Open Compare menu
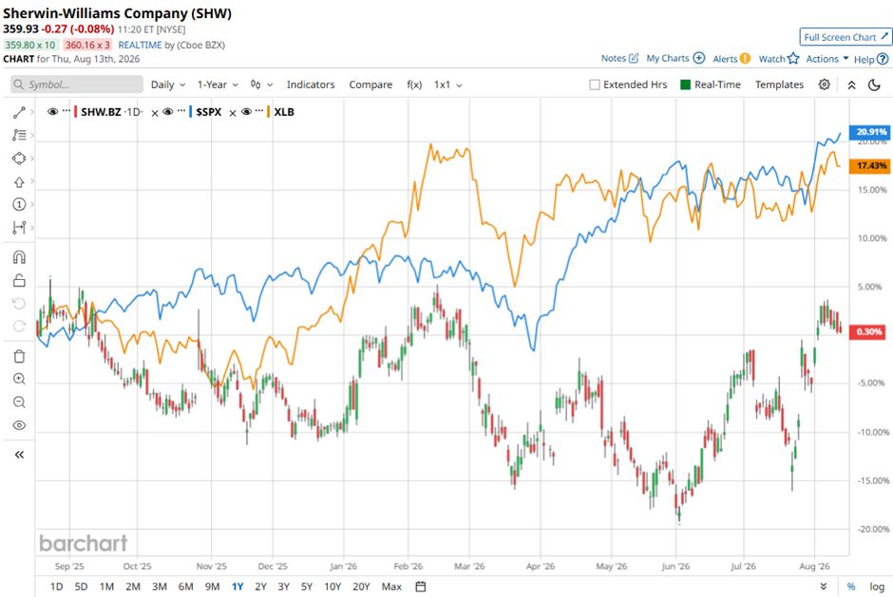Image resolution: width=893 pixels, height=597 pixels. [x=370, y=84]
